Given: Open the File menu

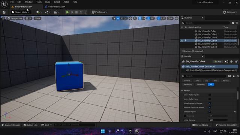Looking at the screenshot, I should coord(12,2).
